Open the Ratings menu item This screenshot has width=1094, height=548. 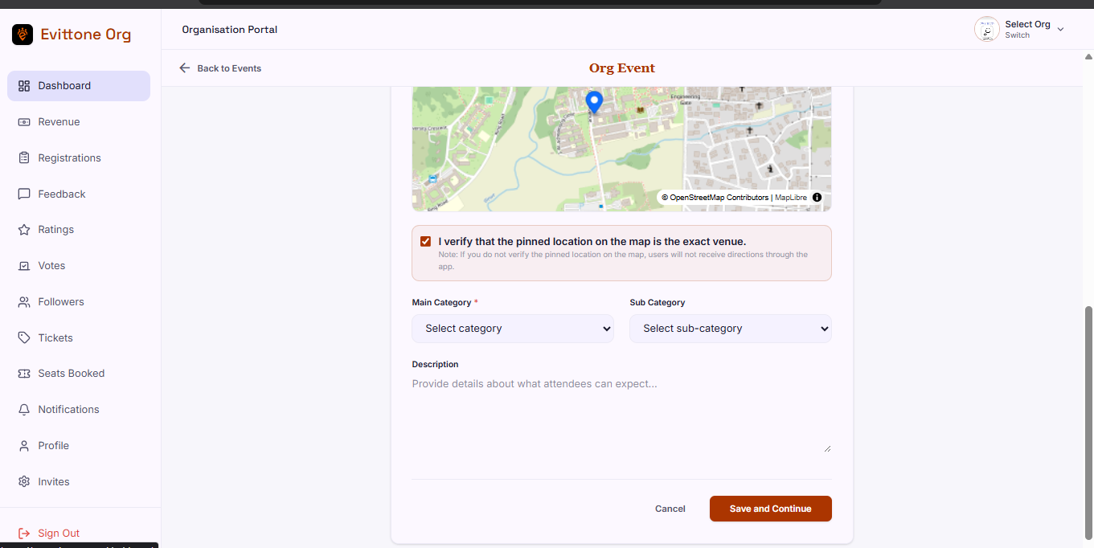click(79, 230)
